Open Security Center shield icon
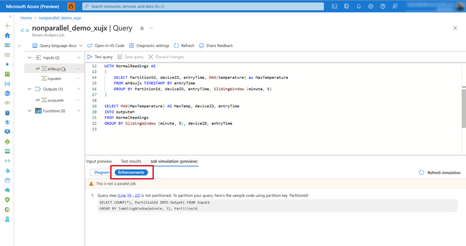The width and height of the screenshot is (466, 246). coord(7,200)
